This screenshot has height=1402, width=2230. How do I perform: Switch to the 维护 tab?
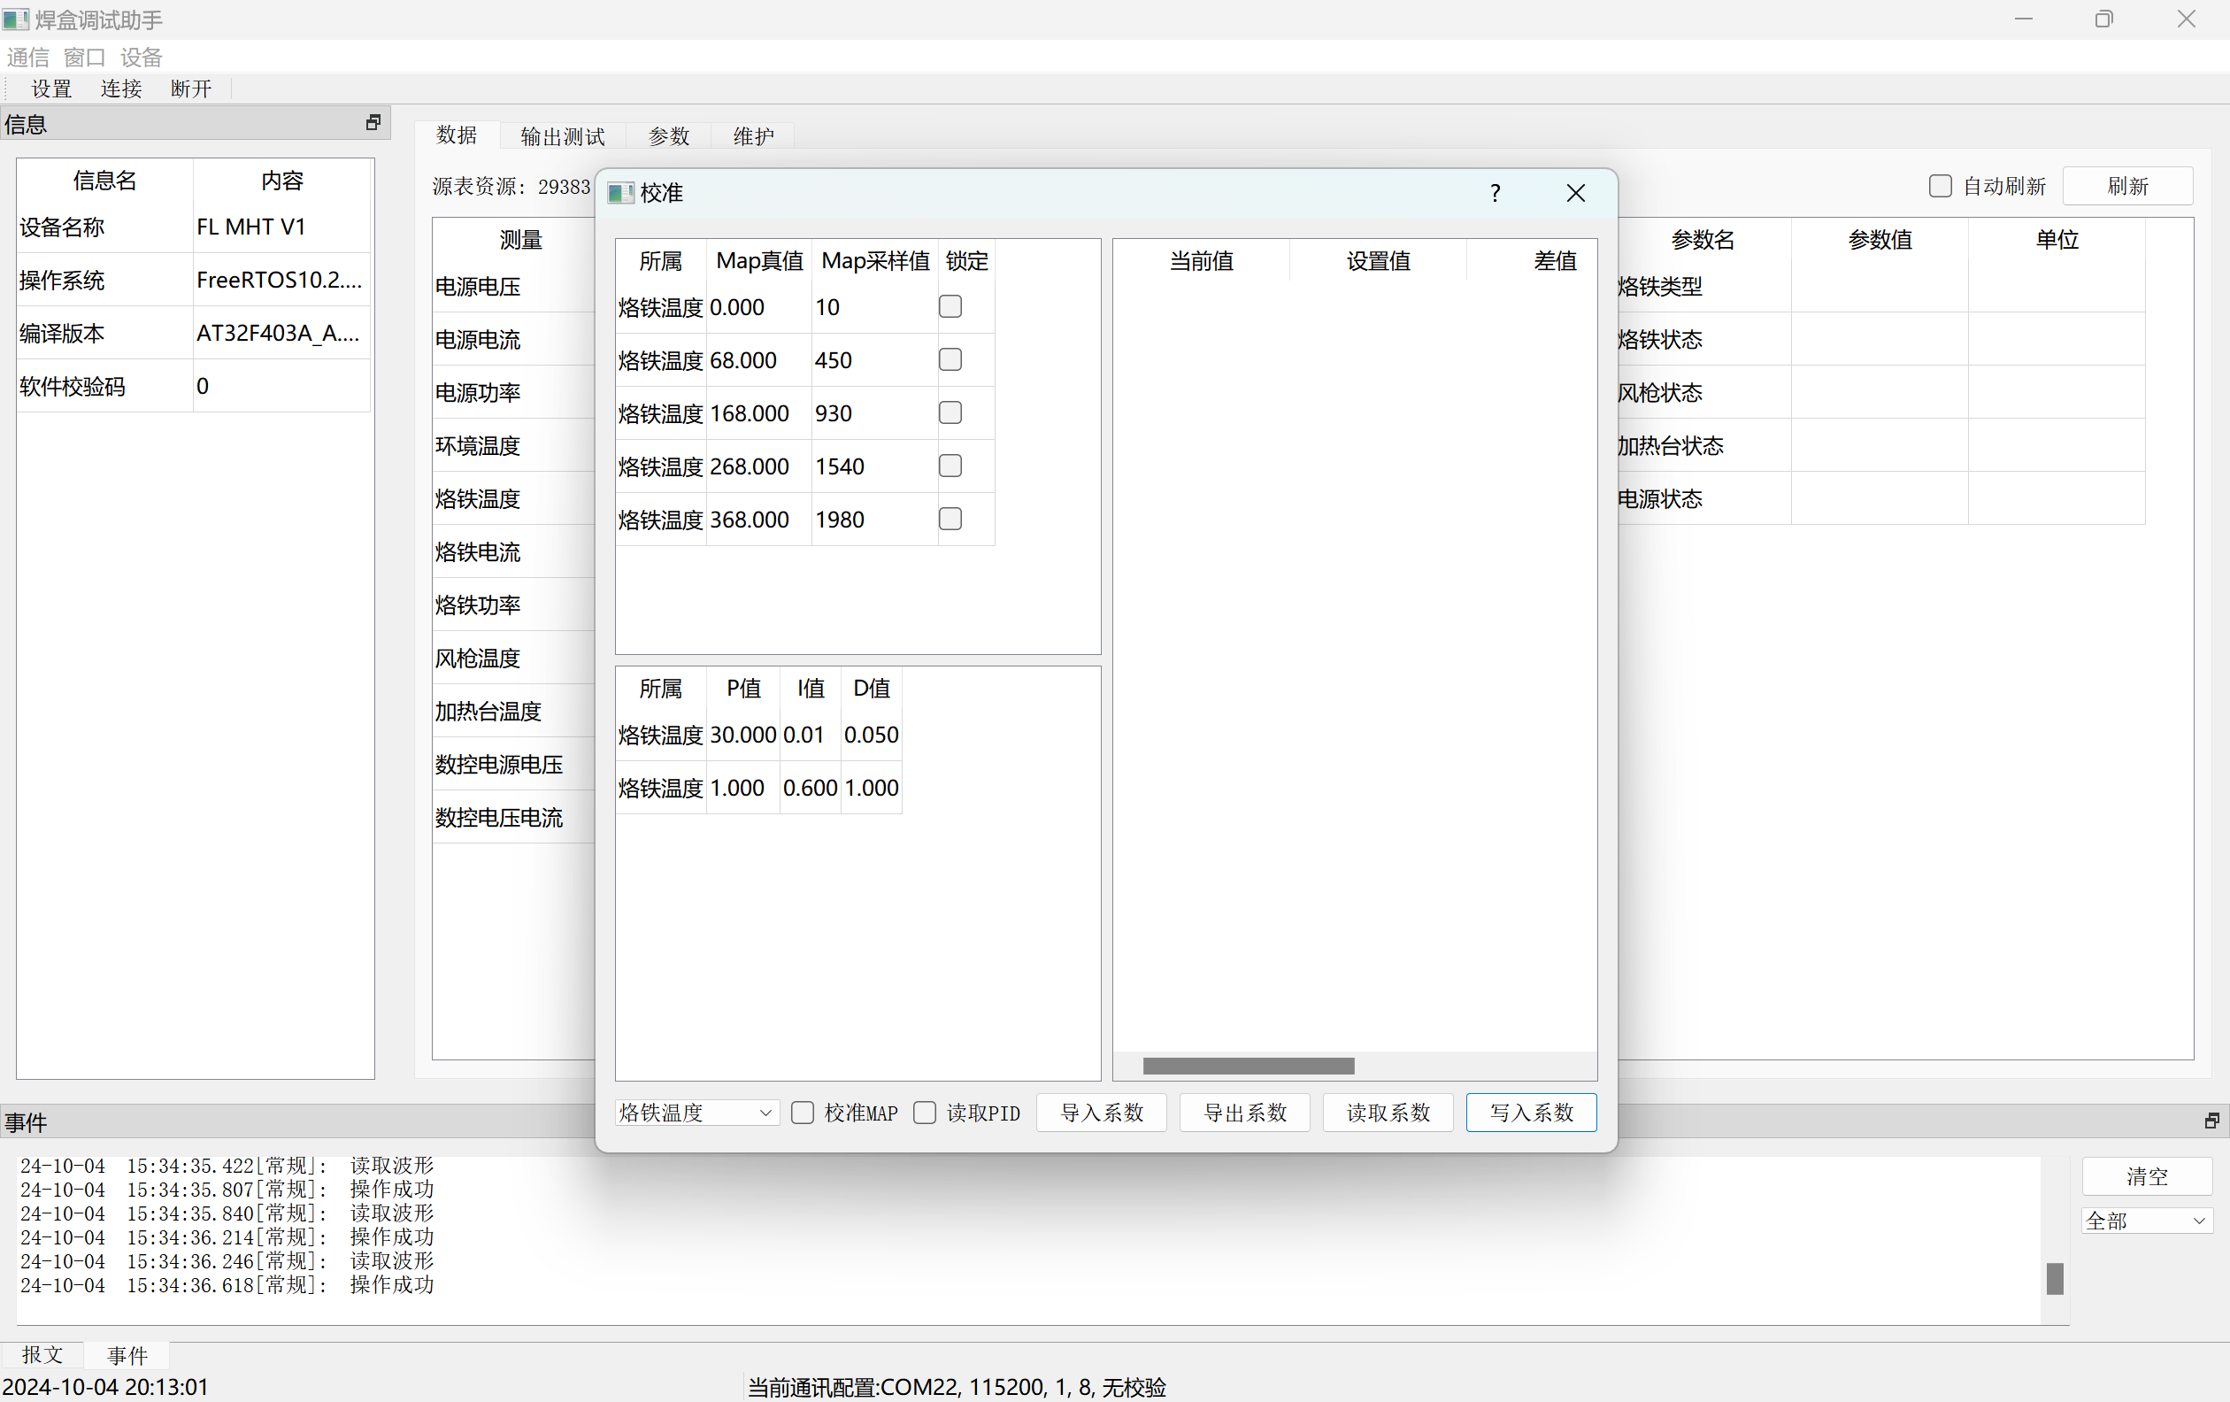pos(753,136)
